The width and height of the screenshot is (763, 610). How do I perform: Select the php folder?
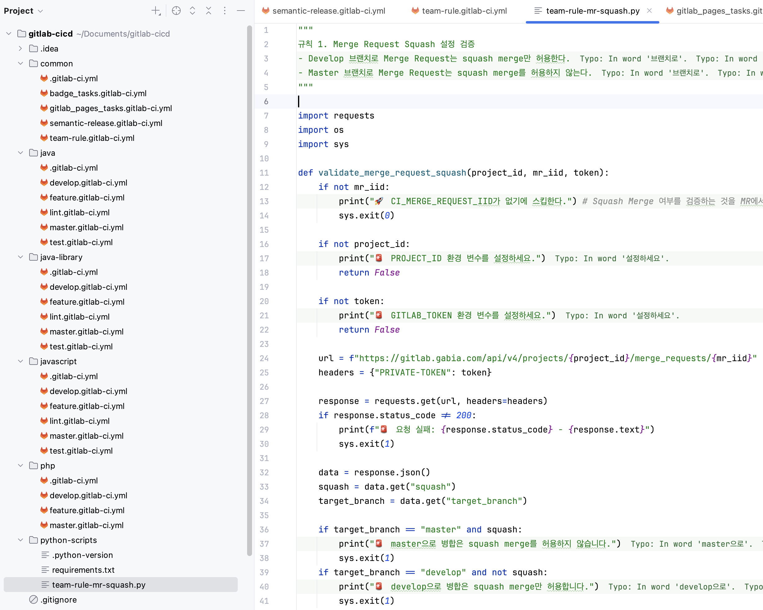[x=47, y=465]
